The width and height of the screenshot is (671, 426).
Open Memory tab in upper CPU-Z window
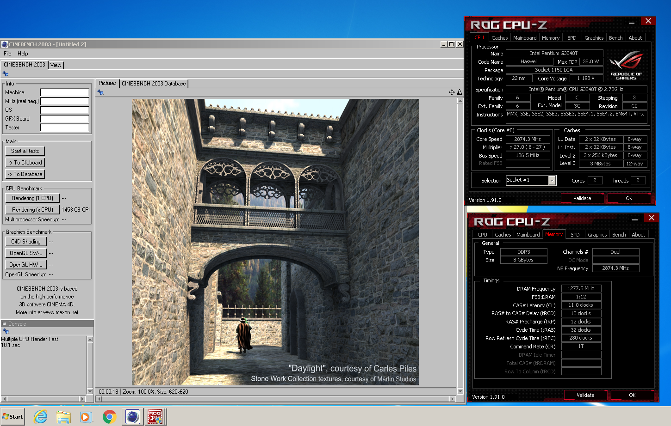551,38
